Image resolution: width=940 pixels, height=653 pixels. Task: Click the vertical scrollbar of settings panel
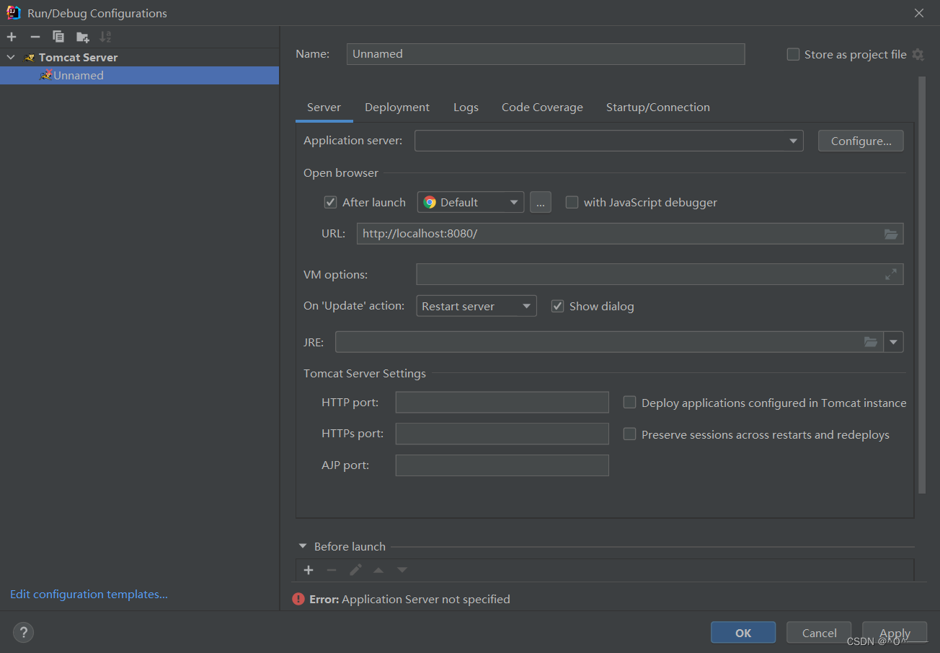(922, 285)
